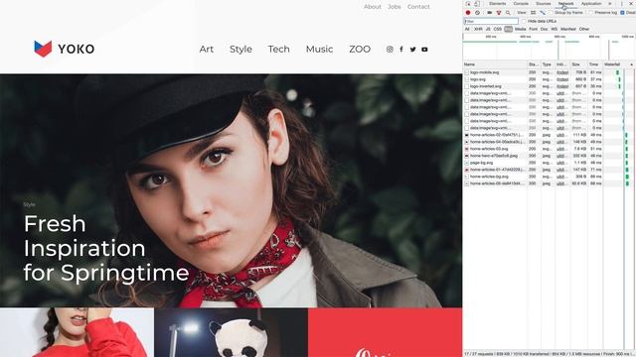Click the capture screenshots camera icon
Screen dimensions: 636x357
coord(490,13)
